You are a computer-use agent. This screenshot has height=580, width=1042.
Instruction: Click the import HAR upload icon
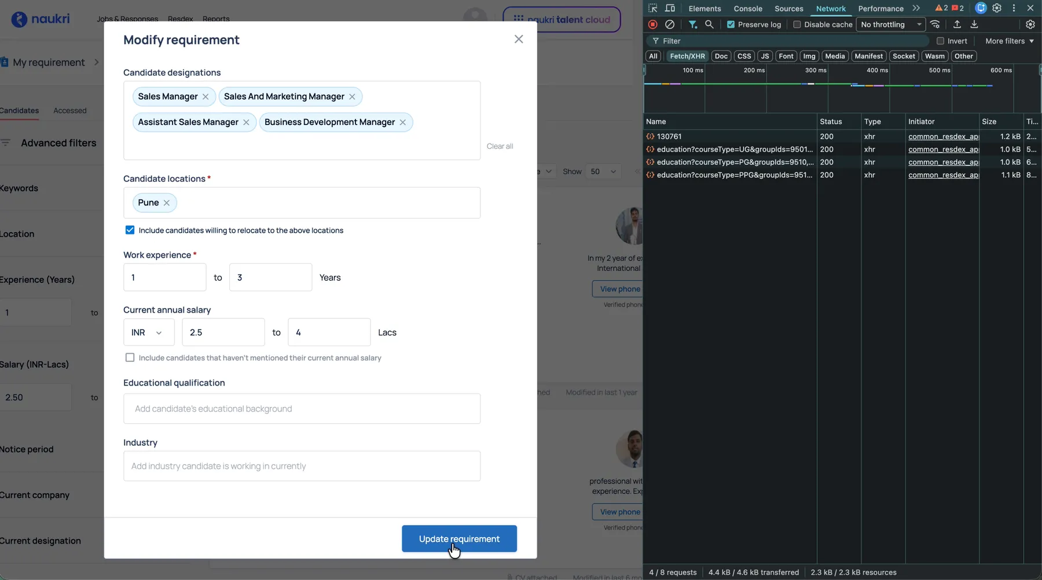[x=957, y=24]
